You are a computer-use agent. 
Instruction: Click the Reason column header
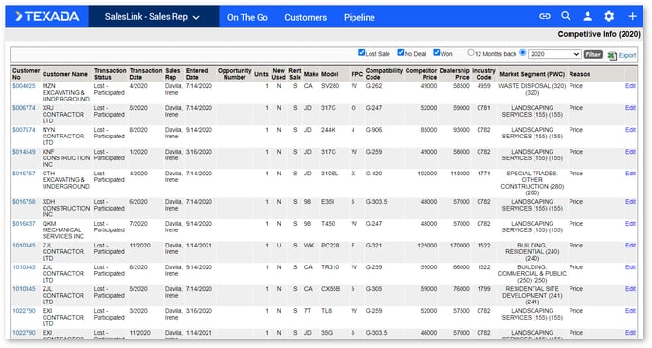(x=580, y=74)
